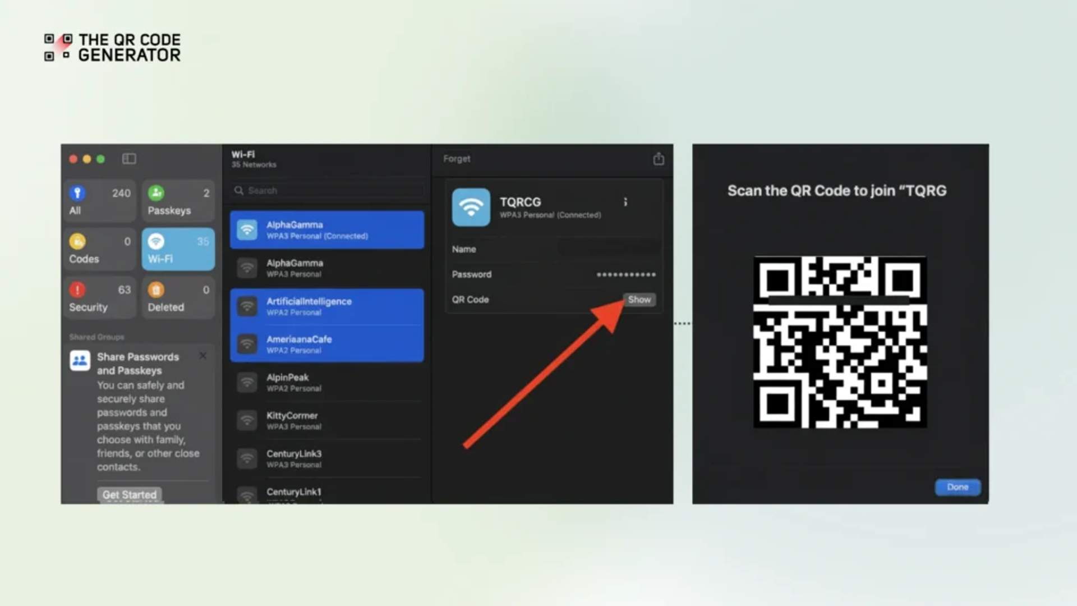Dismiss the Share Passwords and Passkeys card
This screenshot has width=1077, height=606.
tap(203, 356)
